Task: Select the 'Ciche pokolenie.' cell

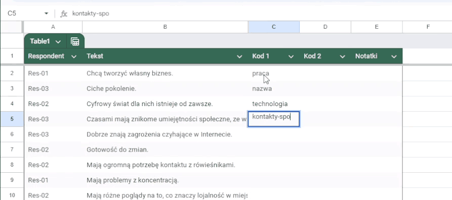Action: coord(165,88)
